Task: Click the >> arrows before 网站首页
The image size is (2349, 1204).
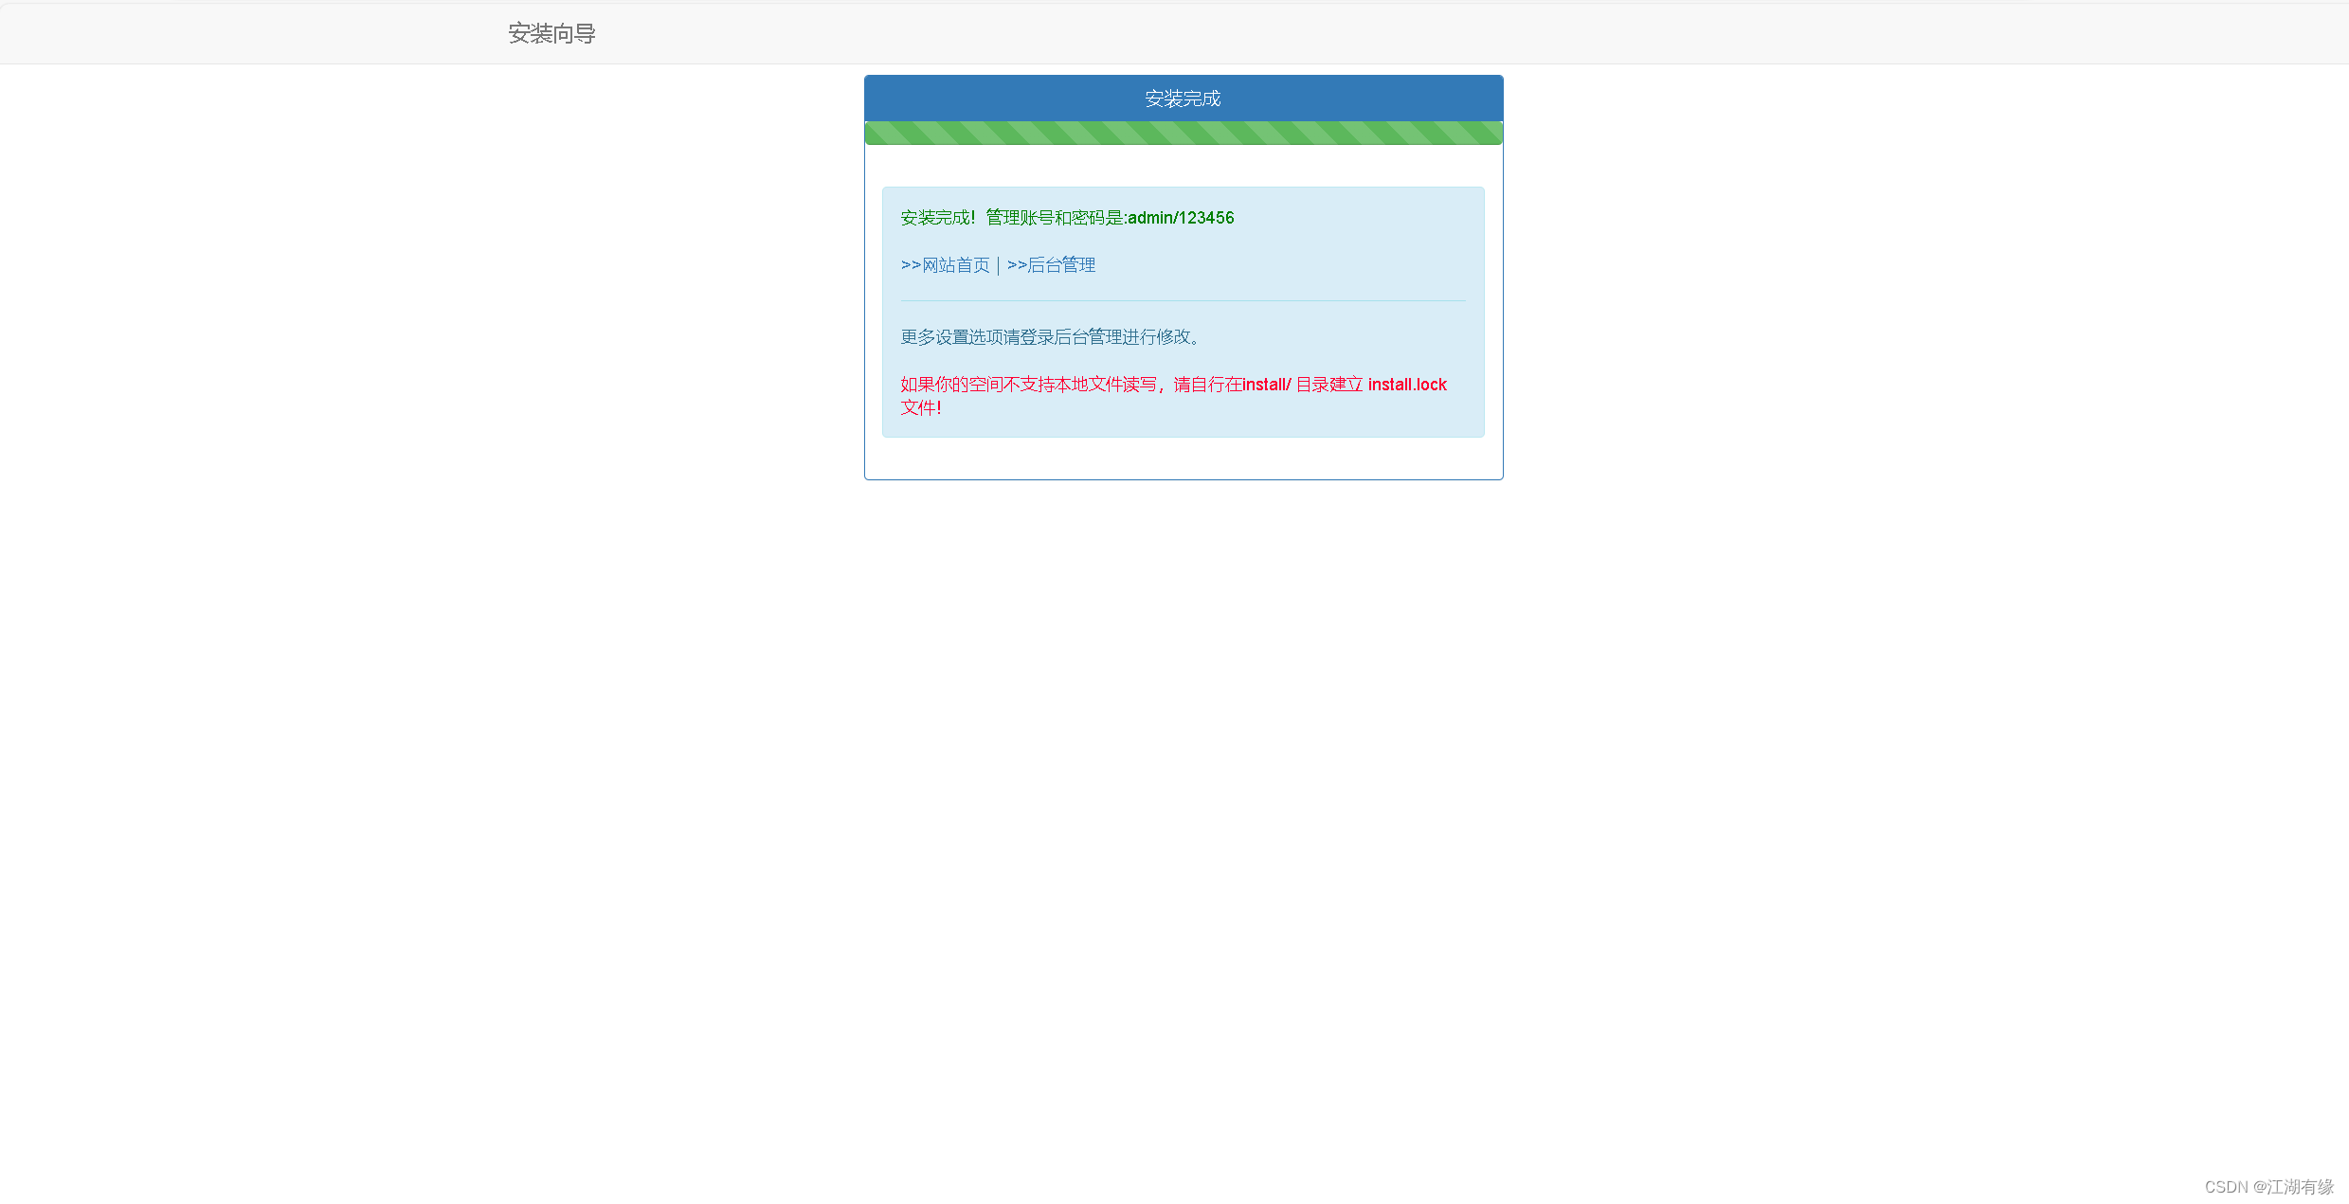Action: click(x=911, y=265)
